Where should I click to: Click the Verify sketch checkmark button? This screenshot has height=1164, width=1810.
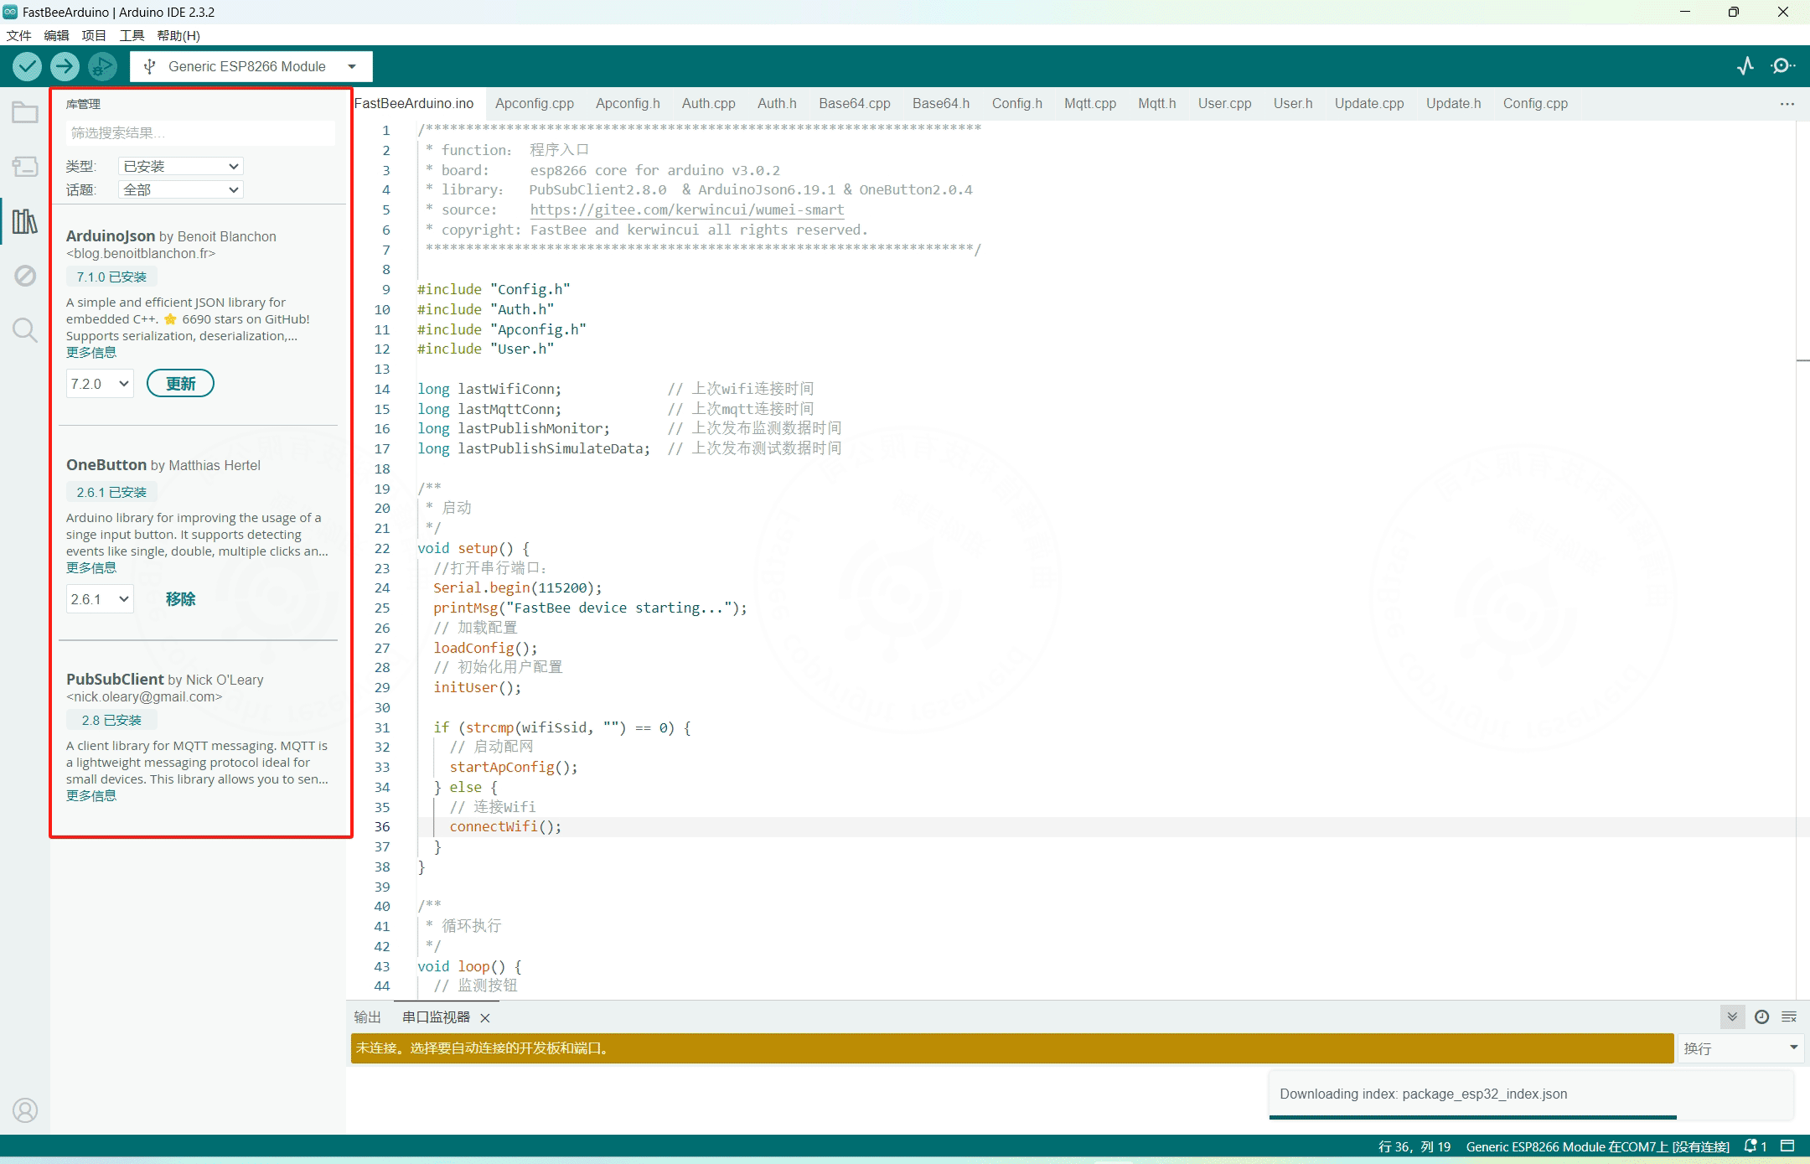pos(27,66)
